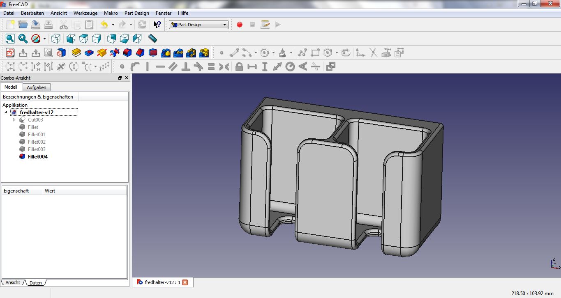The height and width of the screenshot is (298, 561).
Task: Start macro recording
Action: click(239, 24)
